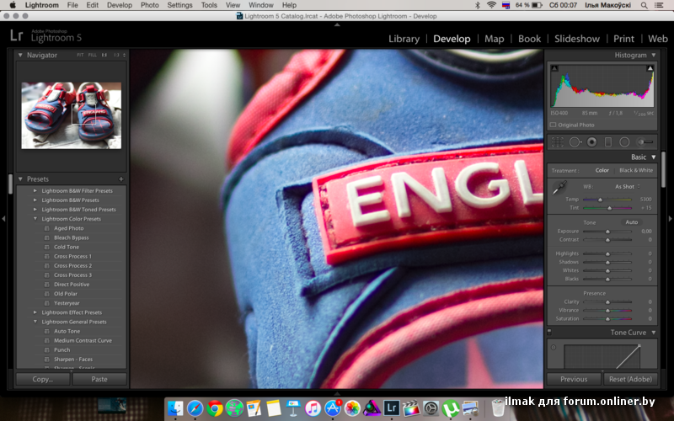Click the Navigator preview thumbnail
Viewport: 674px width, 421px height.
click(x=72, y=115)
